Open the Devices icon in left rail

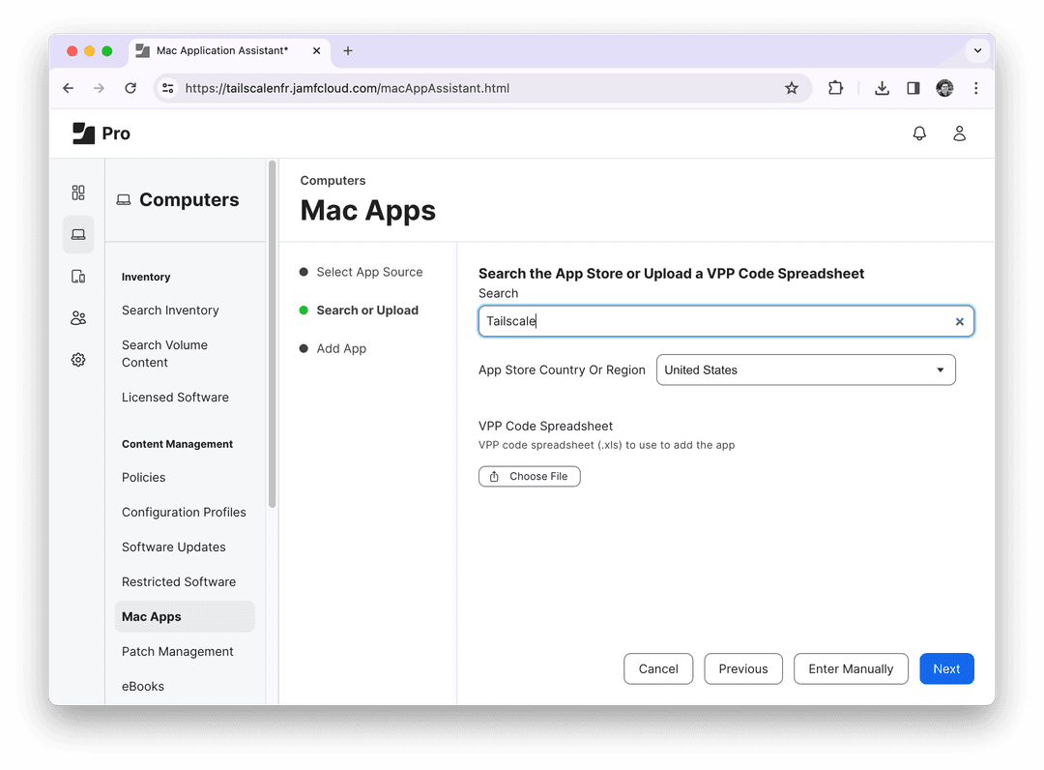click(x=78, y=277)
